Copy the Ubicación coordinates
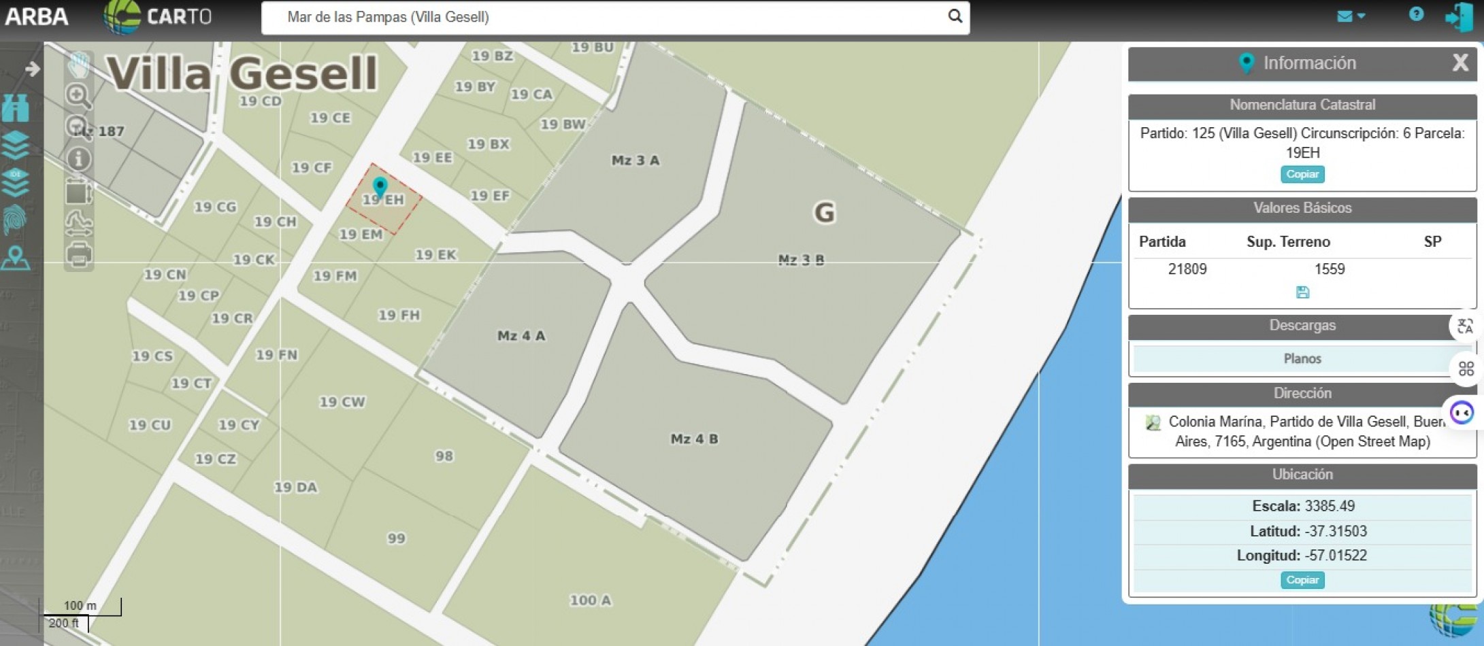 [1302, 580]
